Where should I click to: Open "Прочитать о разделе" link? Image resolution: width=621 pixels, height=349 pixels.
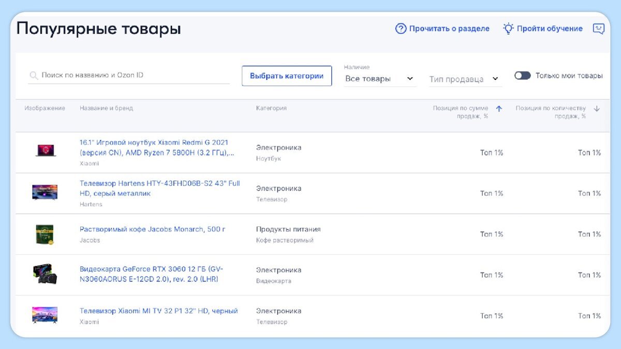(449, 28)
